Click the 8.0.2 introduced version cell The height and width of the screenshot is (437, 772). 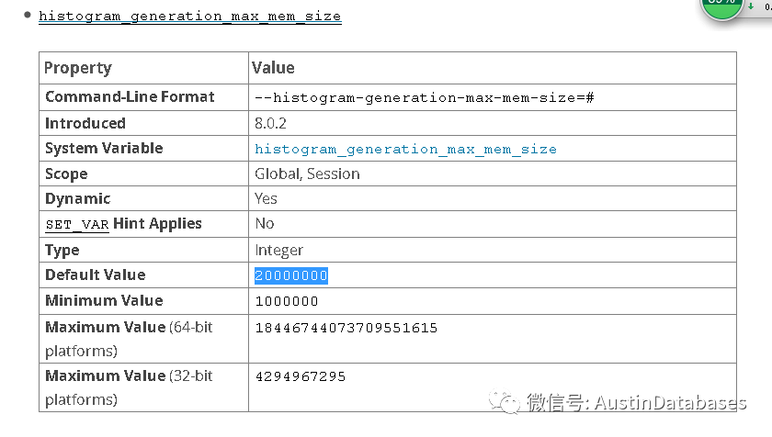[269, 123]
